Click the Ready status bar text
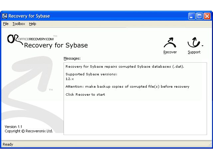 8,144
